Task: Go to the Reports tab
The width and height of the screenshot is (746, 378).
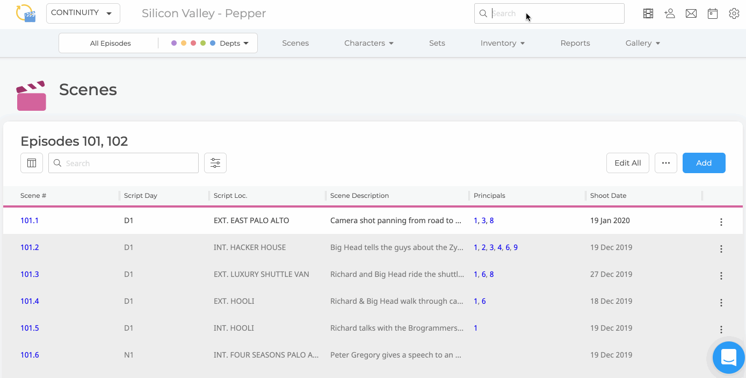Action: tap(575, 43)
